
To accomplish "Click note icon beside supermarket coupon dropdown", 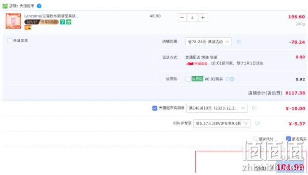I will click(x=254, y=108).
